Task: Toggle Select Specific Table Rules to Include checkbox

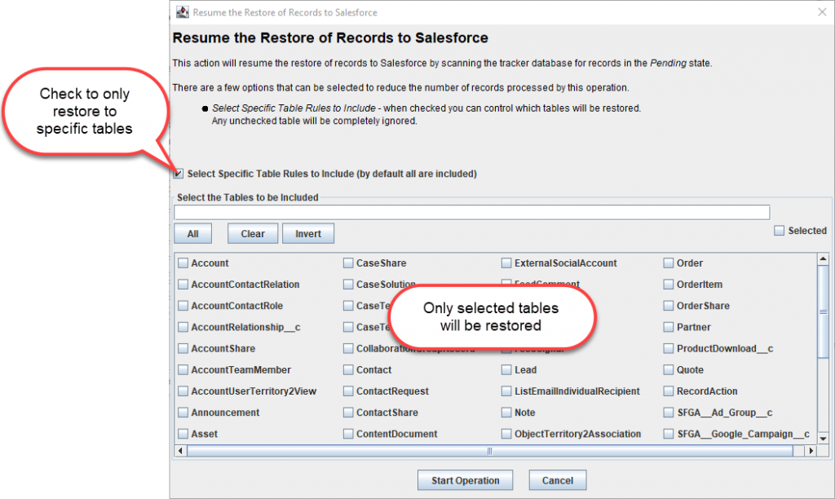Action: pos(179,174)
